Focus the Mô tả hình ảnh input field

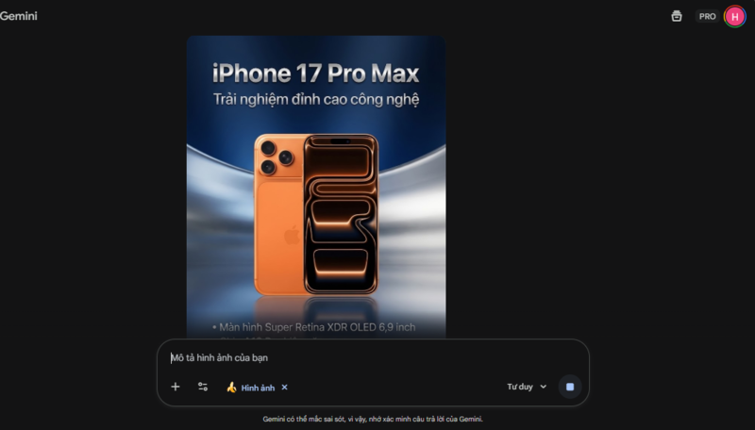pyautogui.click(x=373, y=357)
